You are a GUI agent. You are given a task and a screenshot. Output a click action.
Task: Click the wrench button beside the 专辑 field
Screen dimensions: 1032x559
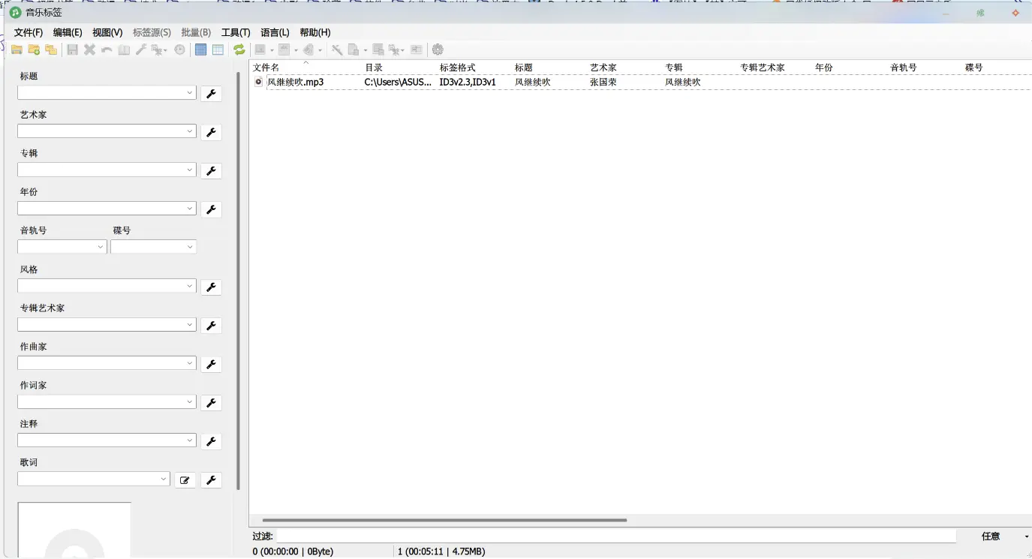pos(211,170)
